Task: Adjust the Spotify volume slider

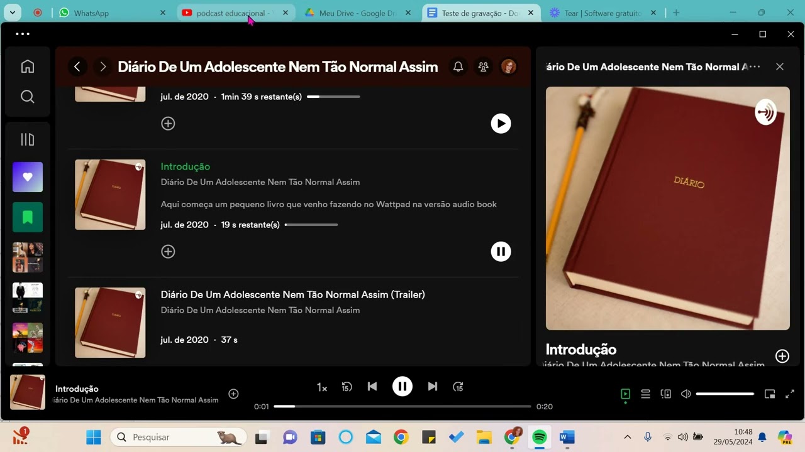Action: click(725, 394)
